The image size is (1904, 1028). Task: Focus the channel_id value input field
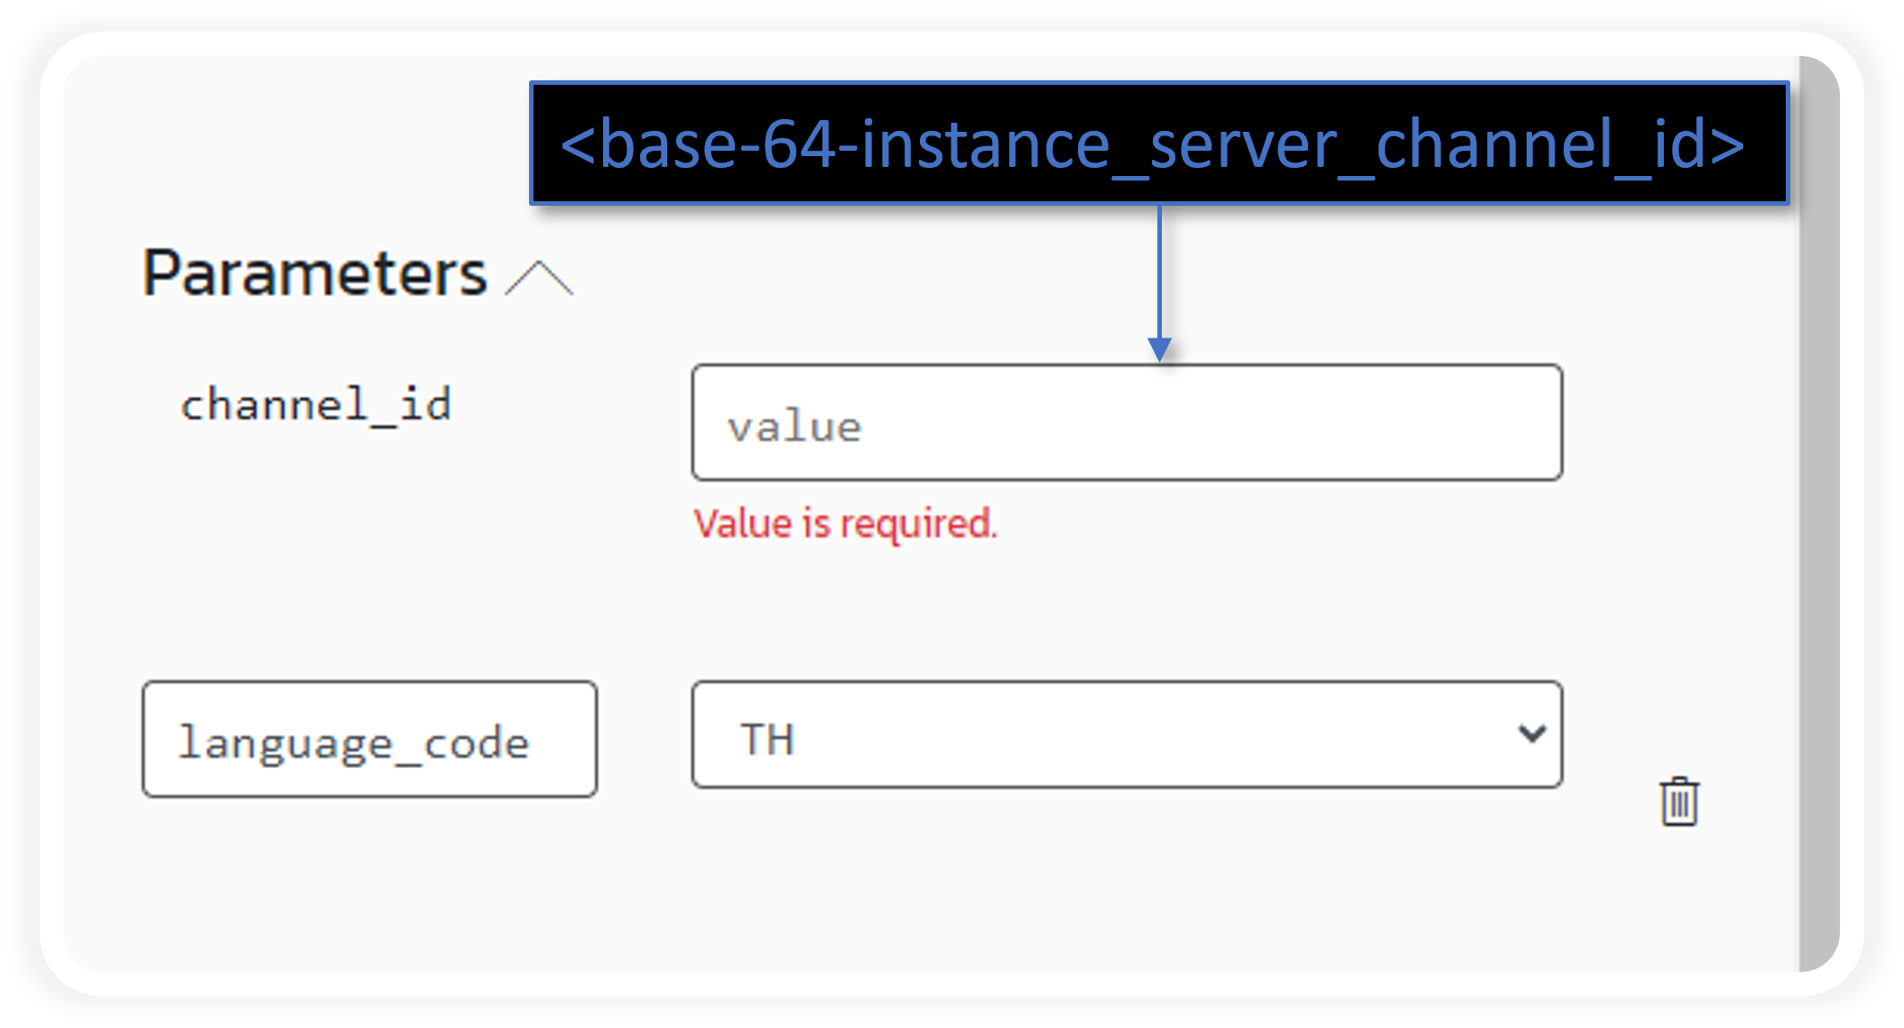click(1126, 423)
